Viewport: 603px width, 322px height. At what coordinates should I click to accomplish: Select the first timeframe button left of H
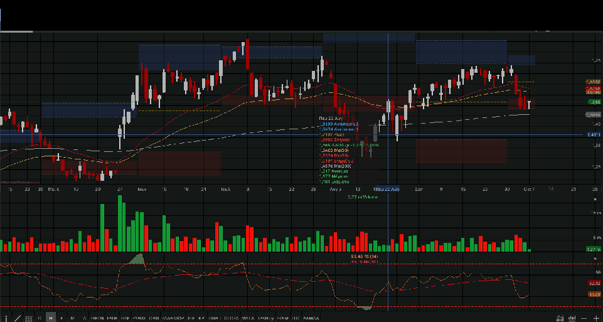pyautogui.click(x=40, y=318)
